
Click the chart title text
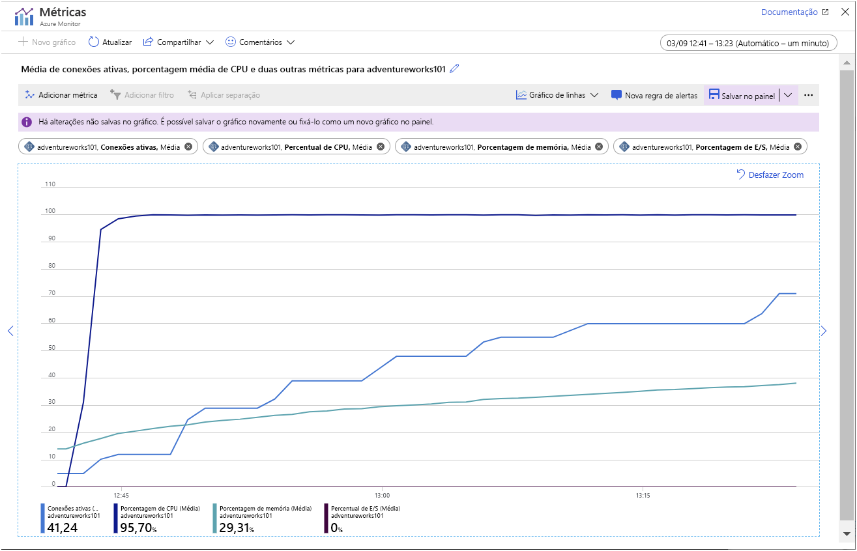tap(233, 68)
